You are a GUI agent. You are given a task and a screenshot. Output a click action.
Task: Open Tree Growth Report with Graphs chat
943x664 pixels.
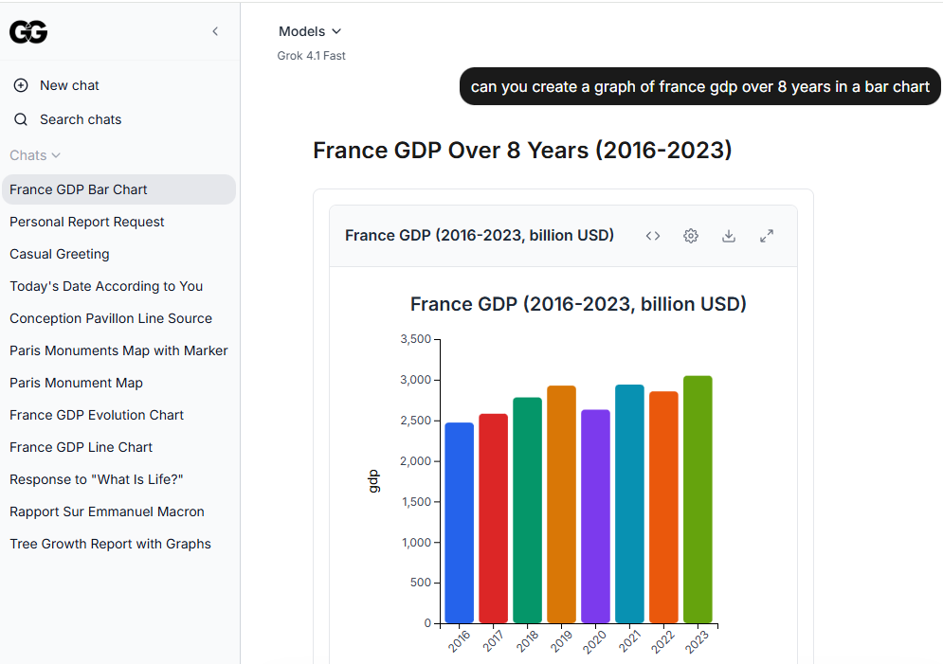coord(110,544)
